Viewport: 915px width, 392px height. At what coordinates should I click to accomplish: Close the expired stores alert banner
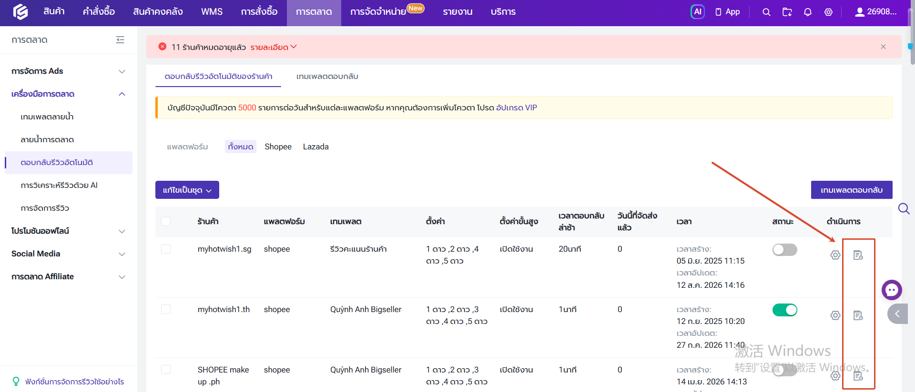883,47
